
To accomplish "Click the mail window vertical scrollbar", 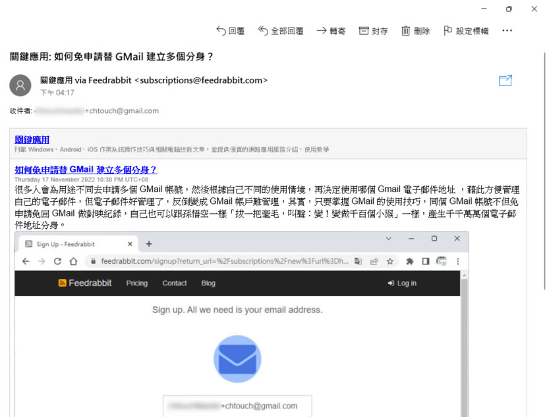I will [544, 170].
